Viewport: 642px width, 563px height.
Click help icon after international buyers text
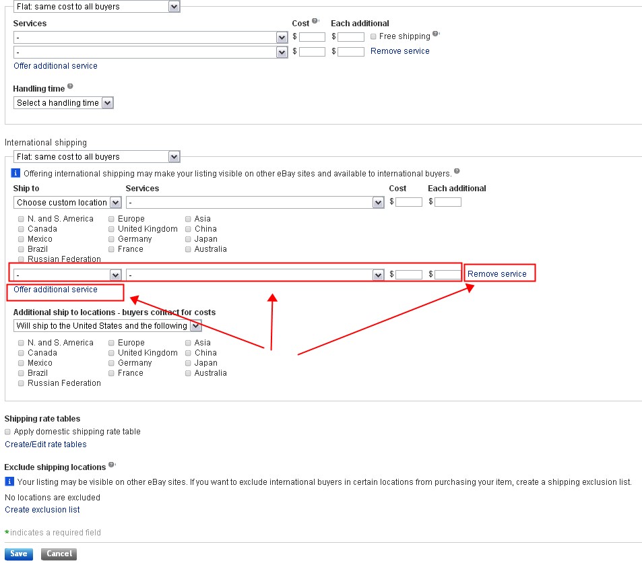tap(457, 172)
